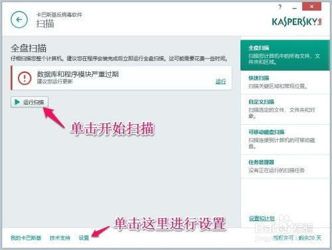Image resolution: width=332 pixels, height=250 pixels.
Task: Select the 可移动磁盘扫描 tab
Action: 285,139
